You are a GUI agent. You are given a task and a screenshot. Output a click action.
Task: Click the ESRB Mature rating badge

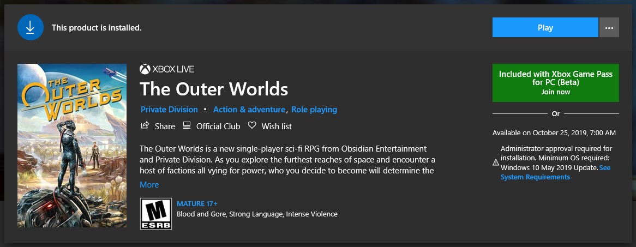click(156, 214)
